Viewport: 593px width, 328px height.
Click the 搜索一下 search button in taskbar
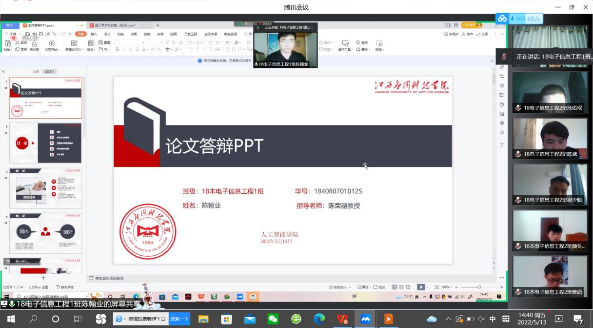[x=179, y=319]
